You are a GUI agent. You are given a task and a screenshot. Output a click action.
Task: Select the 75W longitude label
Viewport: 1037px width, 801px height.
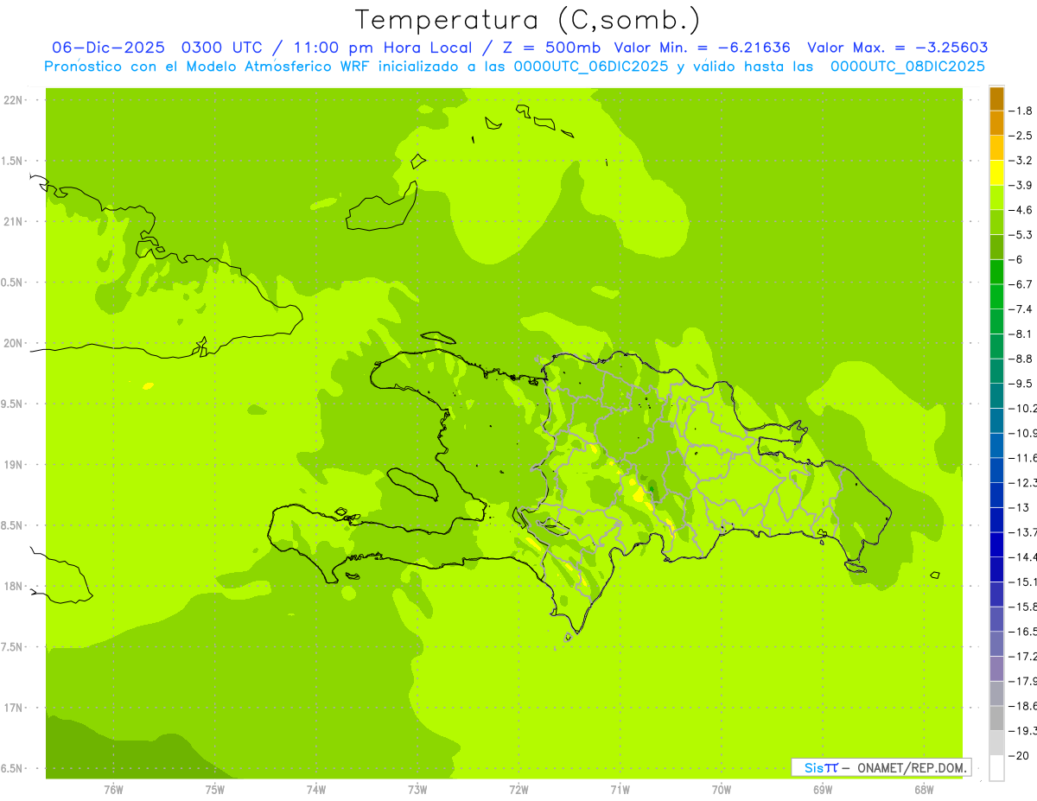tap(215, 789)
